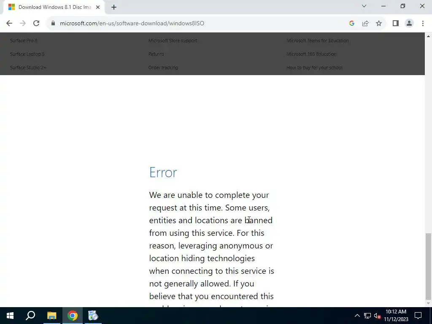Open Order tracking footer link

coord(163,67)
